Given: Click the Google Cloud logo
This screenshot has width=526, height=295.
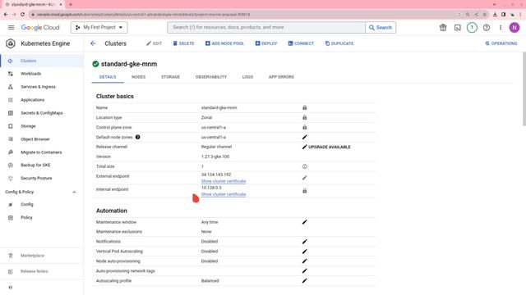Looking at the screenshot, I should tap(40, 27).
